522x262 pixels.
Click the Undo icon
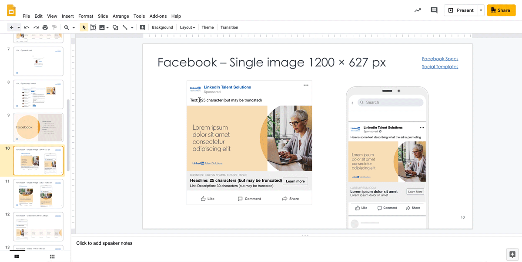(26, 27)
